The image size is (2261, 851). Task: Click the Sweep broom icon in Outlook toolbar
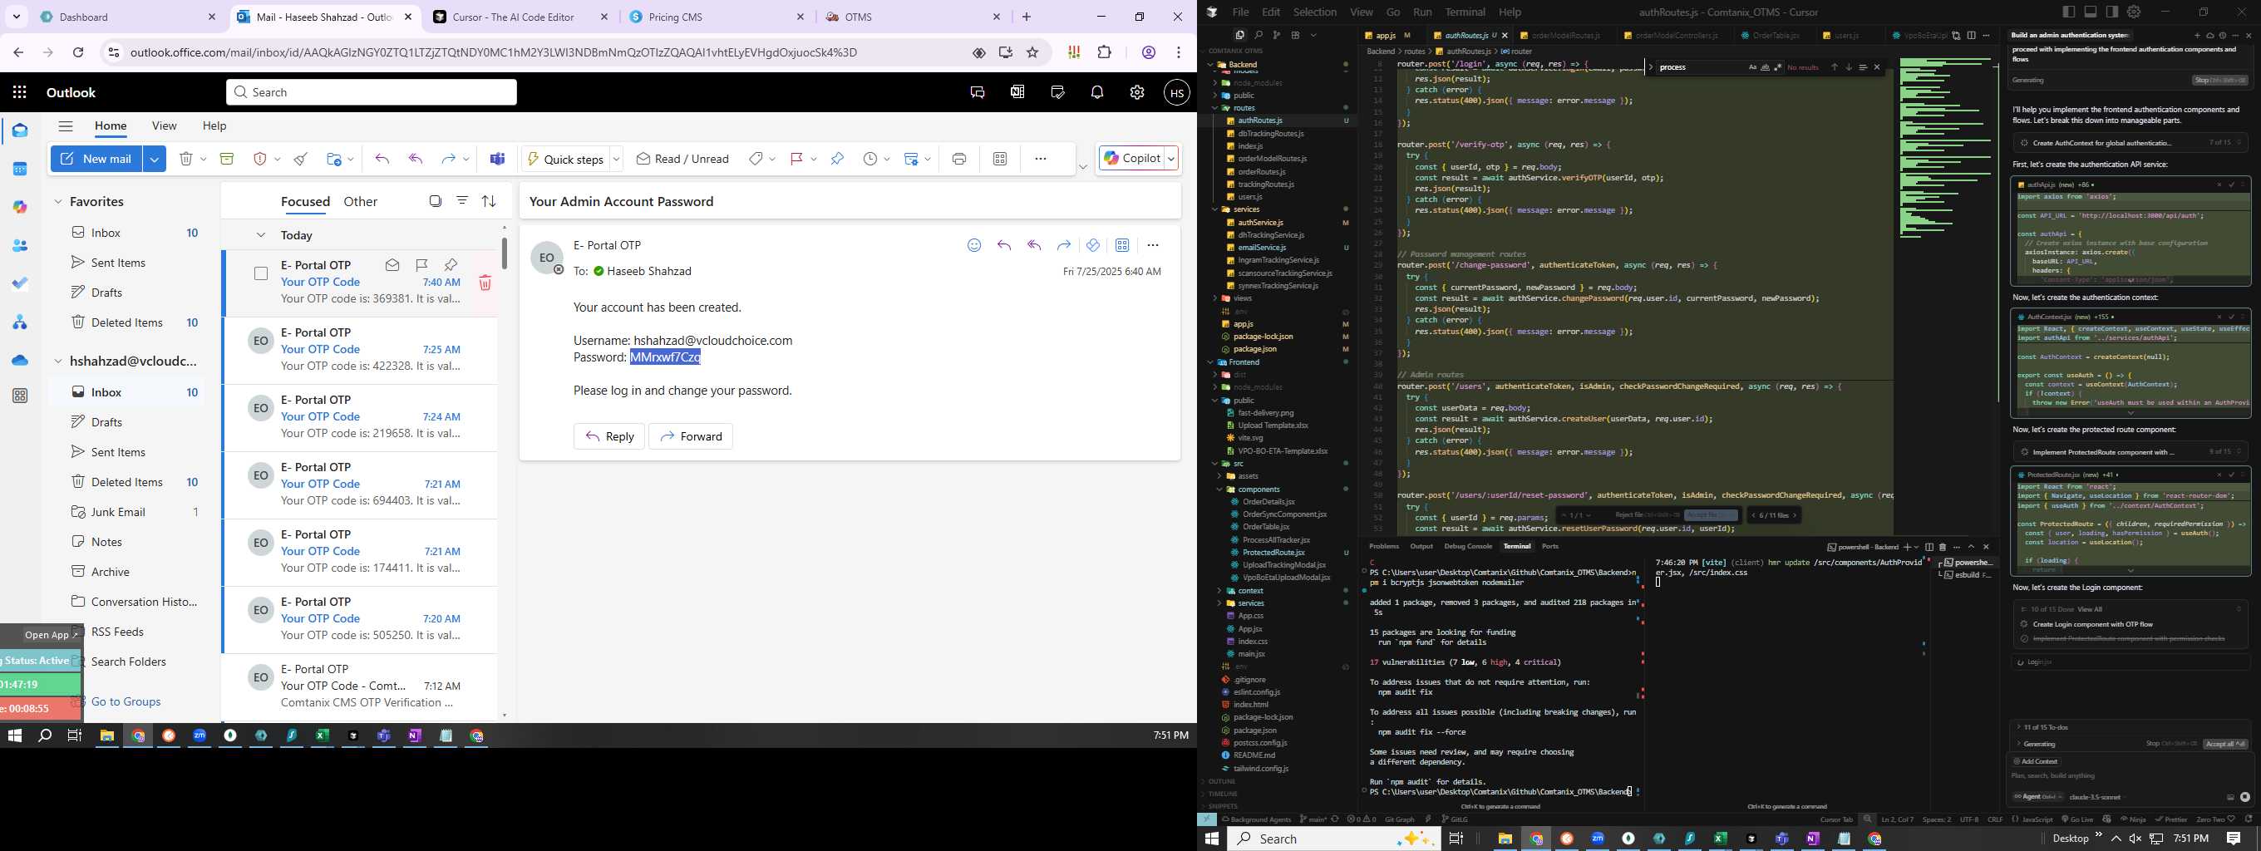301,159
